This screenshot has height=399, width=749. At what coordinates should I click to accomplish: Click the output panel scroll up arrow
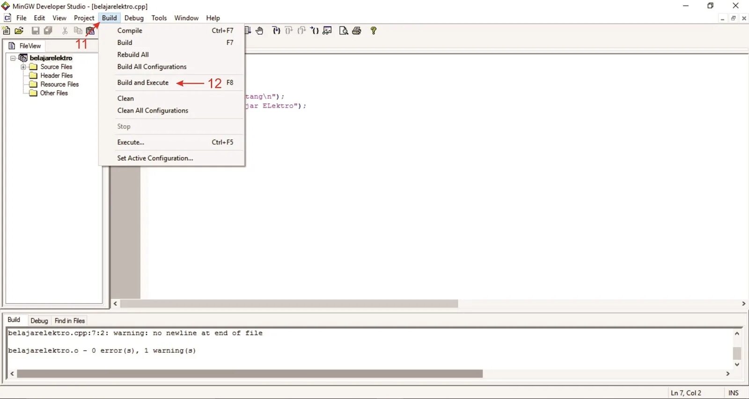[x=737, y=334]
